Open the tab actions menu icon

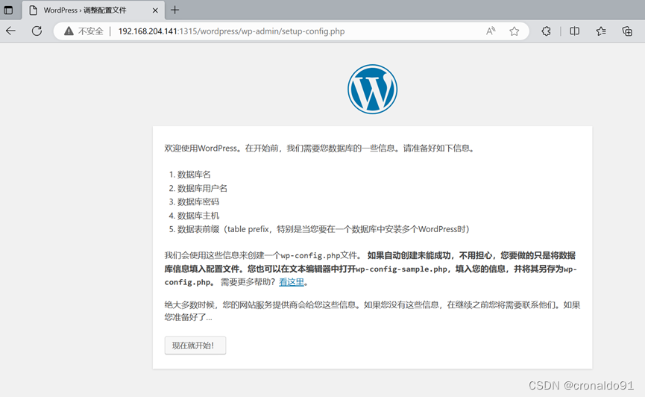[8, 10]
